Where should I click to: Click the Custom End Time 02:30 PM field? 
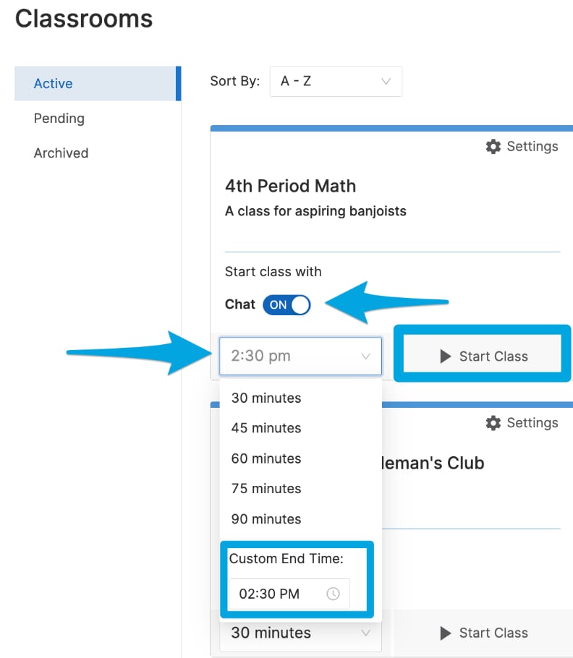tap(289, 594)
